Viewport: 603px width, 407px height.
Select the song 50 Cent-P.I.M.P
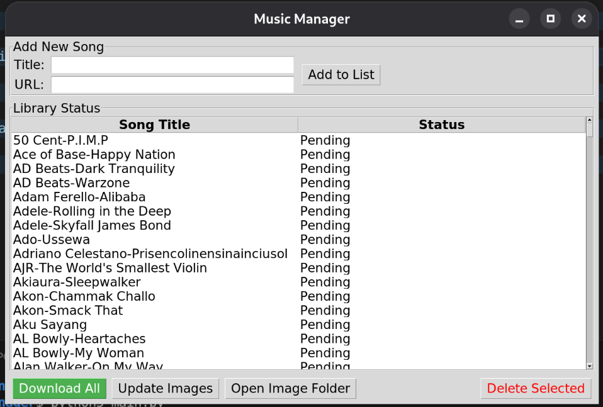(x=60, y=140)
